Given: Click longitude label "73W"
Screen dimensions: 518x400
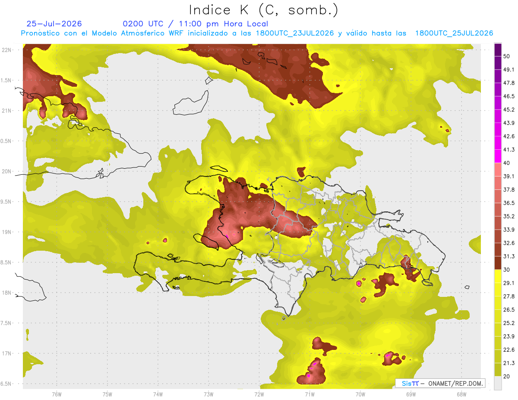Looking at the screenshot, I should click(208, 394).
